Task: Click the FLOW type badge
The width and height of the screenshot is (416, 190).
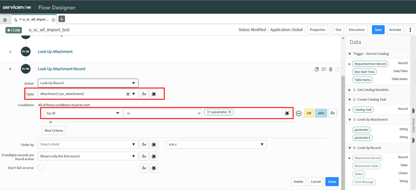Action: 13,30
